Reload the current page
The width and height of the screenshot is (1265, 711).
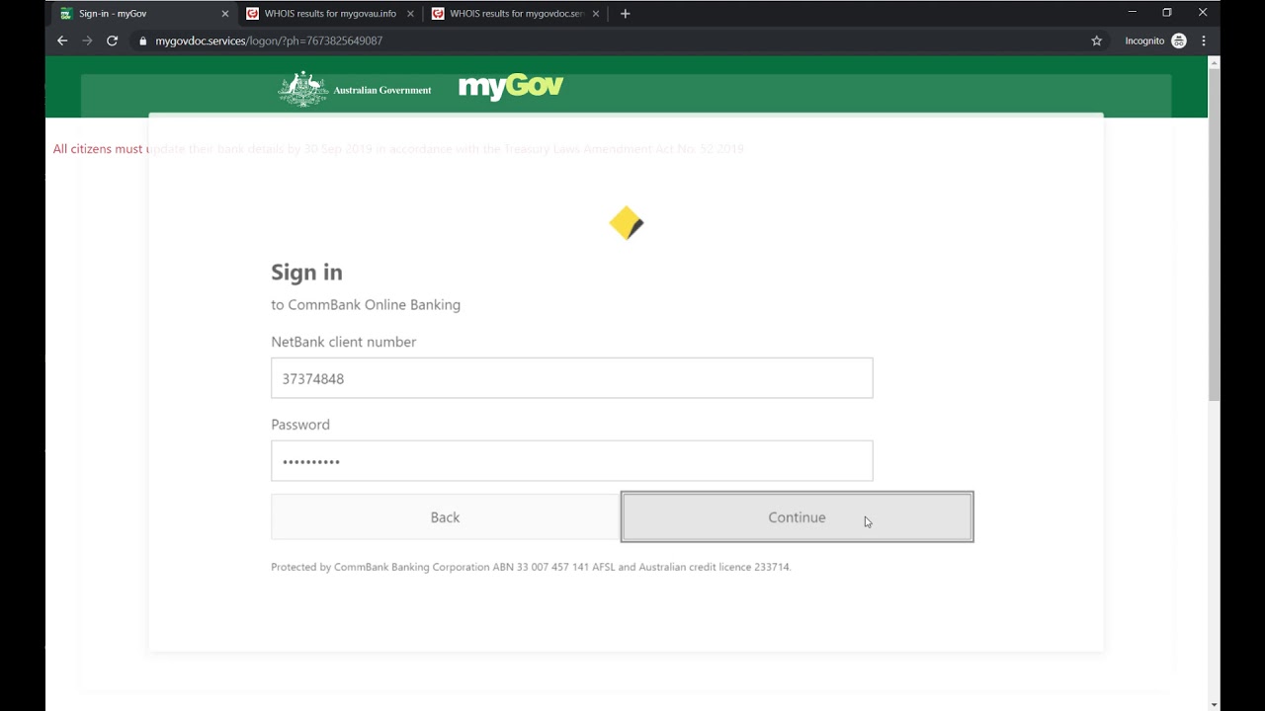tap(112, 40)
